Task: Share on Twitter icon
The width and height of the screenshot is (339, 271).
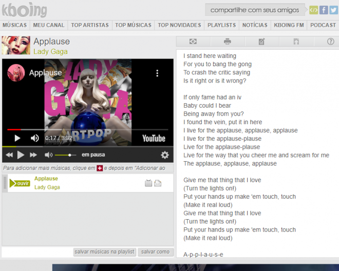Action: click(x=333, y=10)
